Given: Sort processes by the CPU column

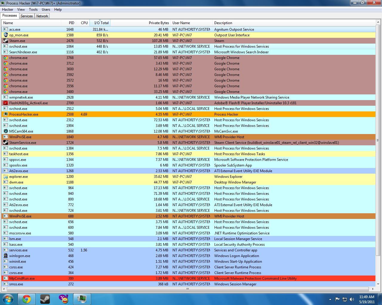Looking at the screenshot, I should (83, 23).
